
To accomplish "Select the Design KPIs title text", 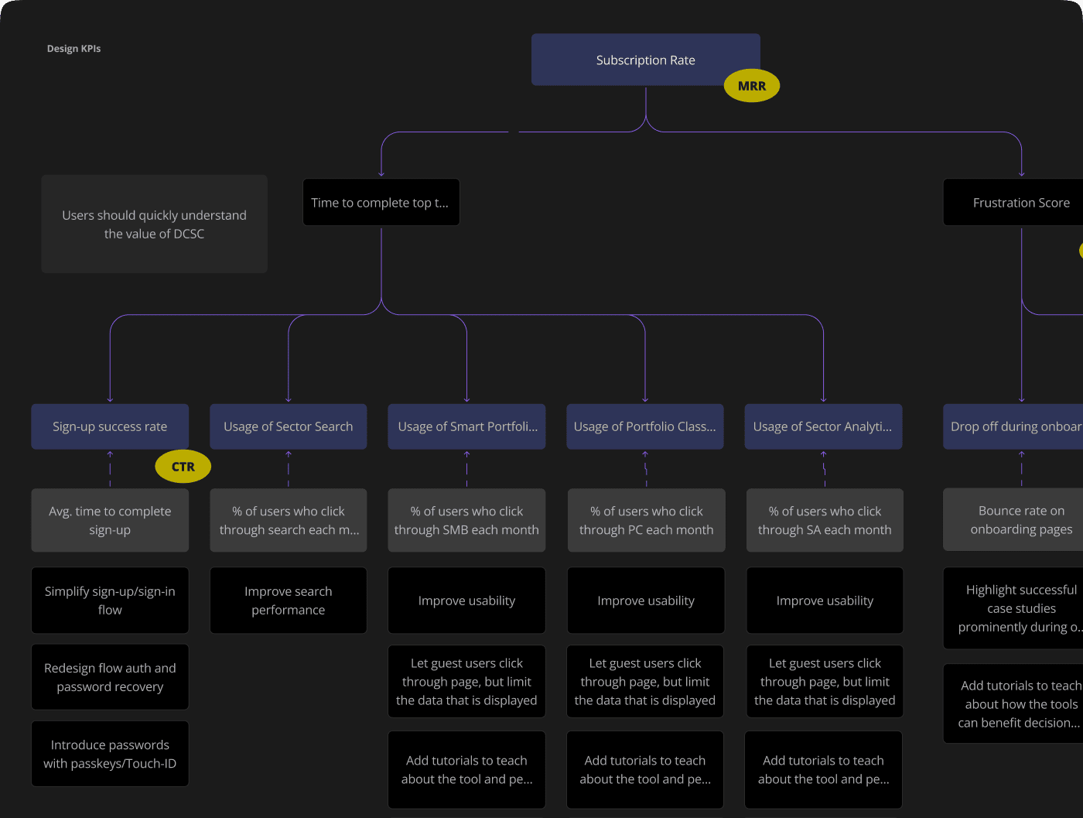I will [73, 49].
